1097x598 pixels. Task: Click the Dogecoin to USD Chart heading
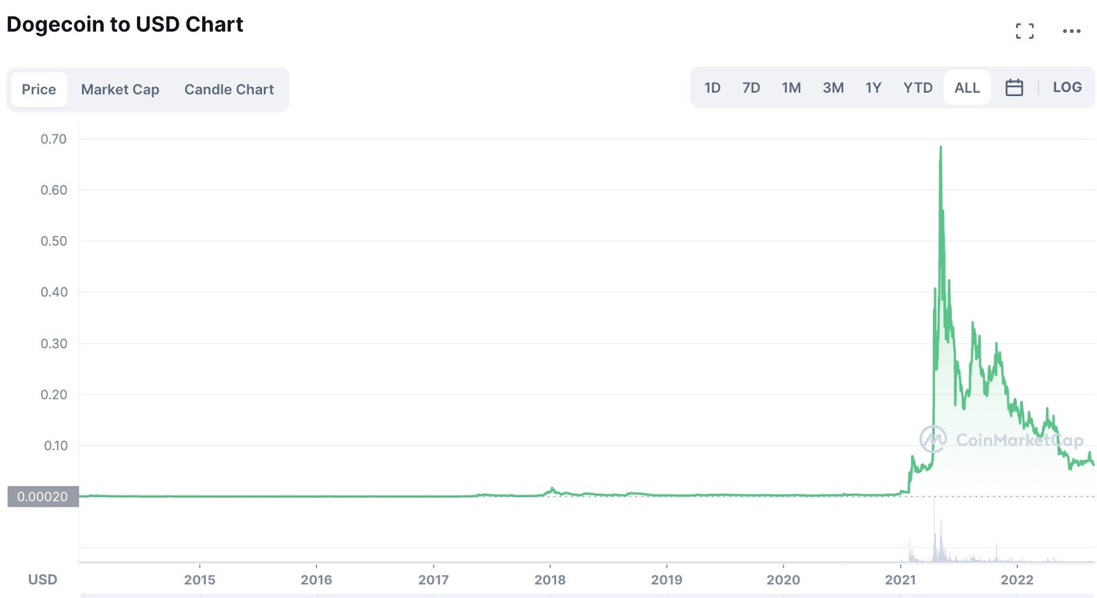tap(125, 25)
